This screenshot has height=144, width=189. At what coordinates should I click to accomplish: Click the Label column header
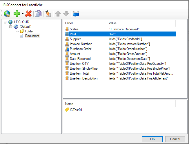(69, 23)
